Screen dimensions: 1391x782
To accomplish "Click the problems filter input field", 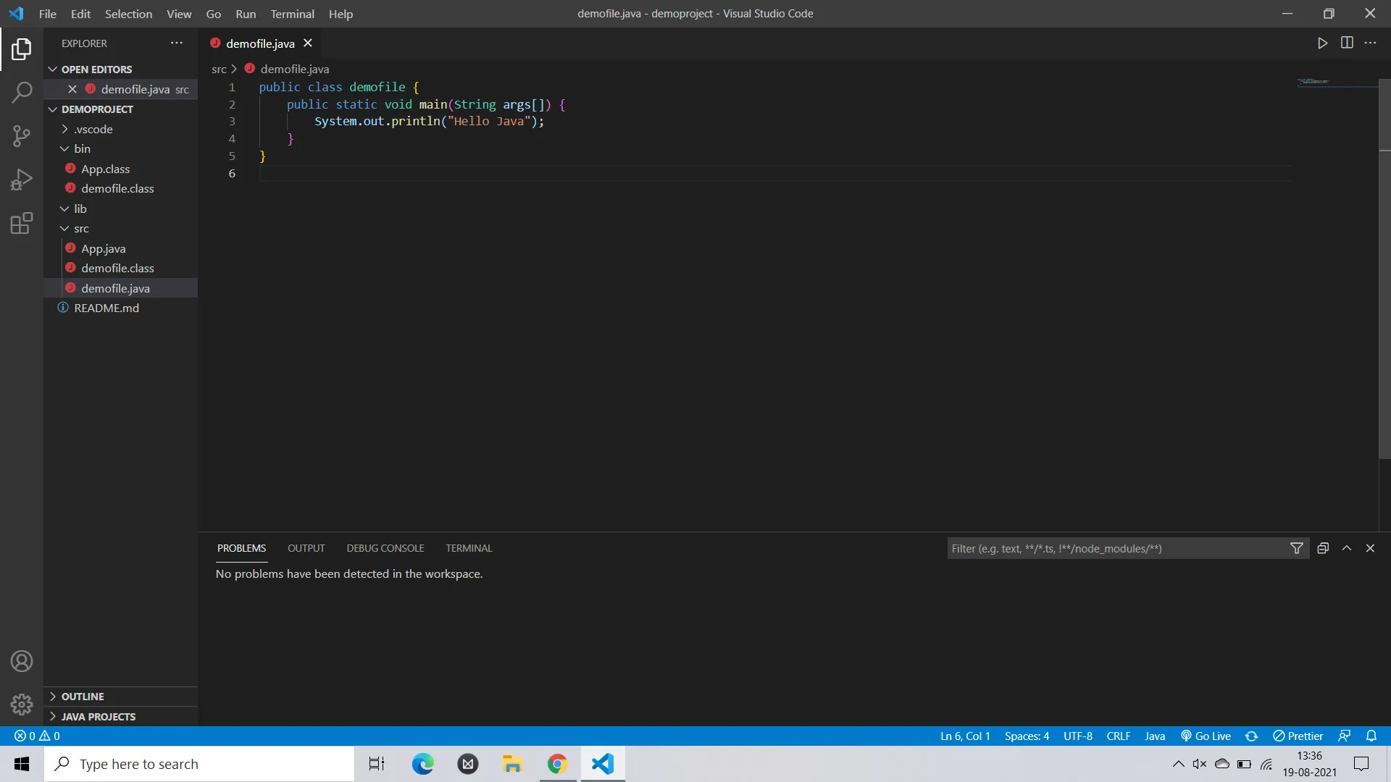I will (x=1116, y=548).
